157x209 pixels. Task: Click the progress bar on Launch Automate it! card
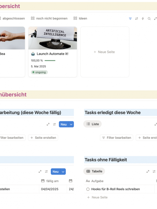pos(50,60)
